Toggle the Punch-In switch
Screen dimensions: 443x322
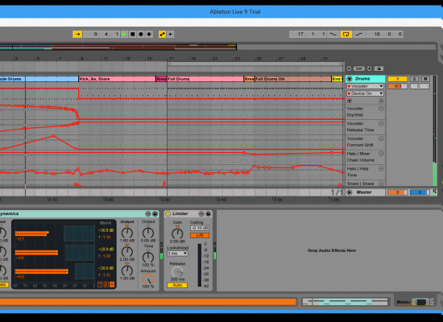pos(333,34)
